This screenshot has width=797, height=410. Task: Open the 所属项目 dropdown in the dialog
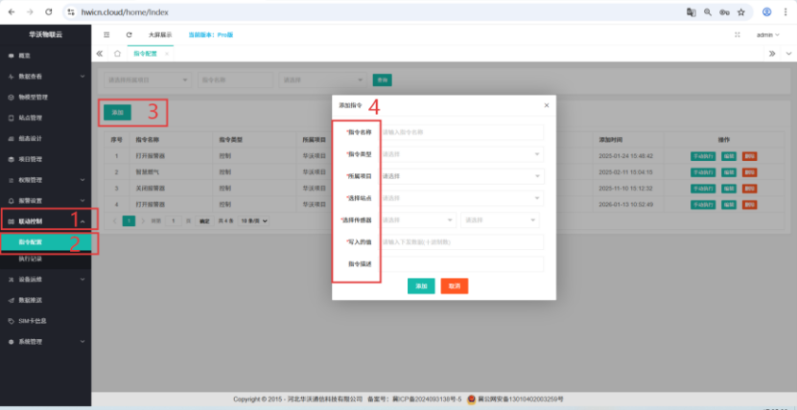462,176
